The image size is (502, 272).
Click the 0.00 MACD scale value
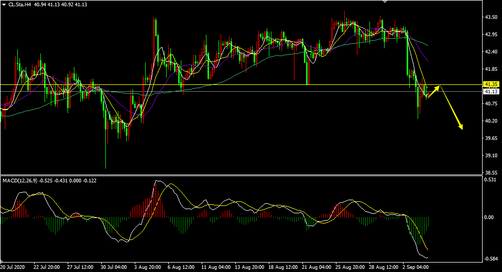(x=489, y=217)
